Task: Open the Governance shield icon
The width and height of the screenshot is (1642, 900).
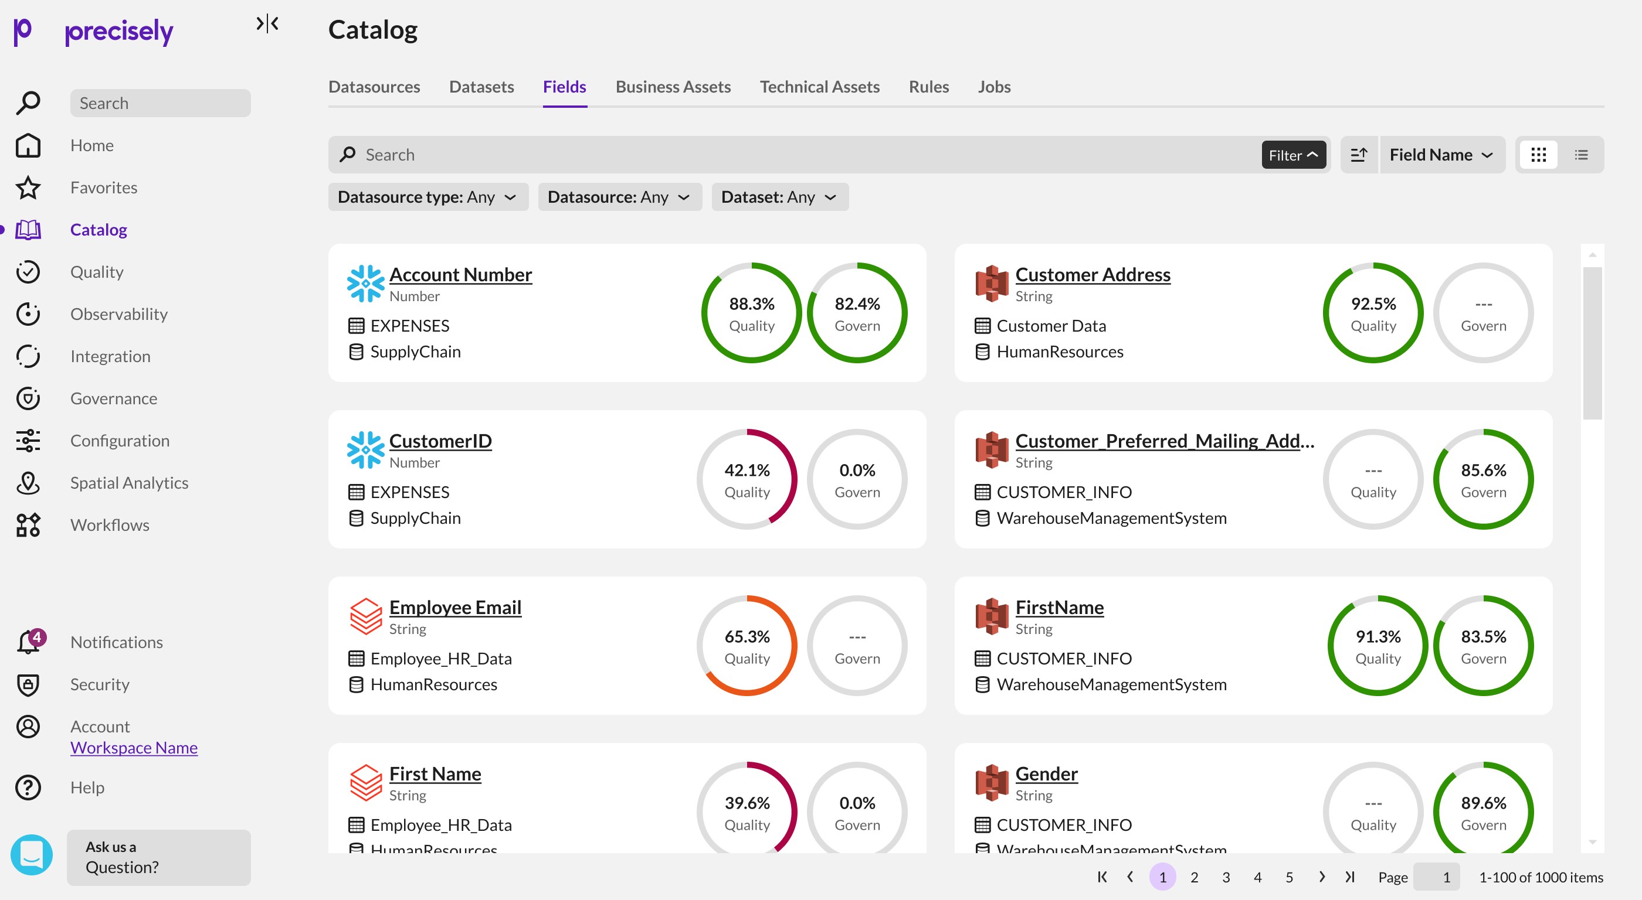Action: (28, 398)
